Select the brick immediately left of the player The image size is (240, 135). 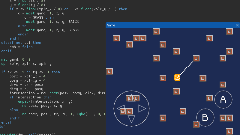click(163, 78)
